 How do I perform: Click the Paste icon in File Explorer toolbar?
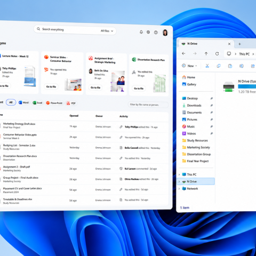(230, 66)
